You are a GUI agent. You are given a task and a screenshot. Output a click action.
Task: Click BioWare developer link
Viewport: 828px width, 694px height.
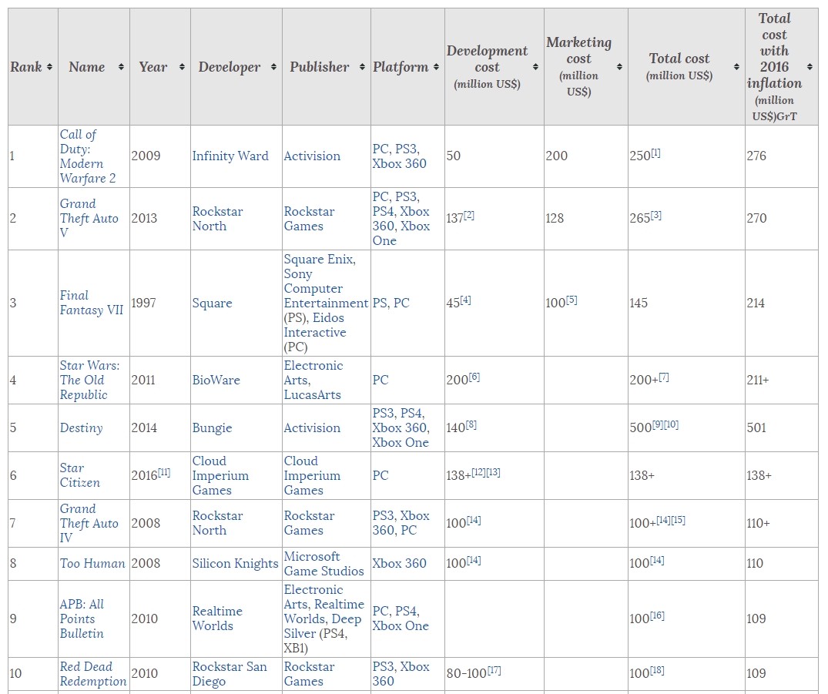click(216, 380)
